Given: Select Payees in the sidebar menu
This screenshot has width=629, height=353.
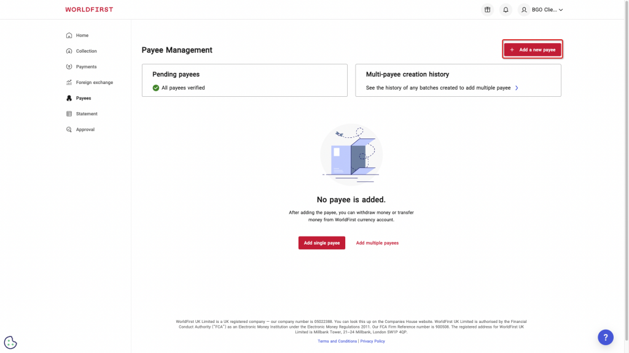Looking at the screenshot, I should (83, 98).
